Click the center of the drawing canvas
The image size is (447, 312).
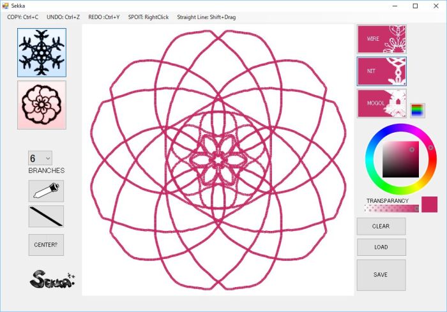[218, 160]
